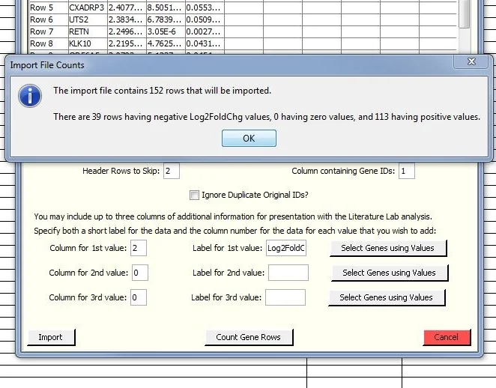Focus the Column for 1st value field

tap(139, 248)
